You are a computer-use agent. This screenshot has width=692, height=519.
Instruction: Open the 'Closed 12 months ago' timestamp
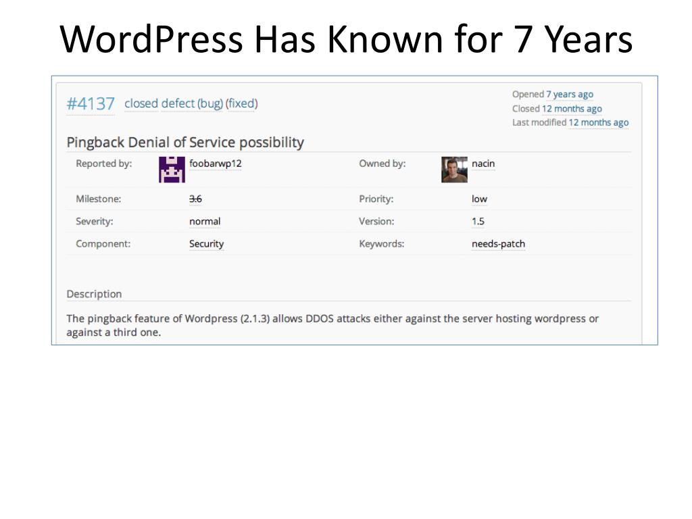[572, 109]
